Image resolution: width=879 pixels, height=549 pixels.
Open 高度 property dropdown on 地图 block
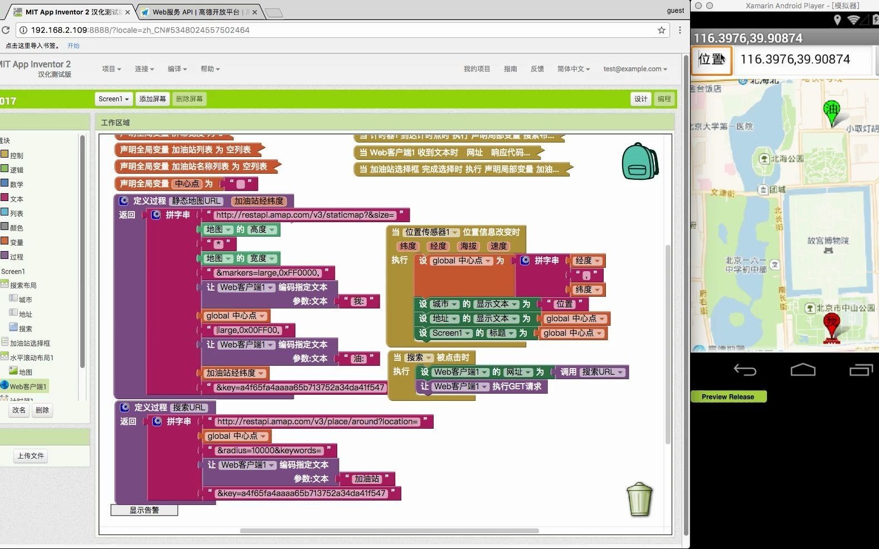click(x=263, y=229)
